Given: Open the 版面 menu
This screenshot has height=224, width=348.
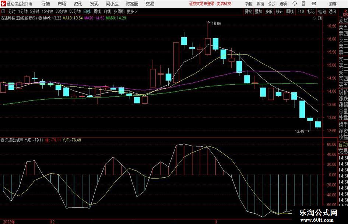Looking at the screenshot, I should pyautogui.click(x=260, y=4).
